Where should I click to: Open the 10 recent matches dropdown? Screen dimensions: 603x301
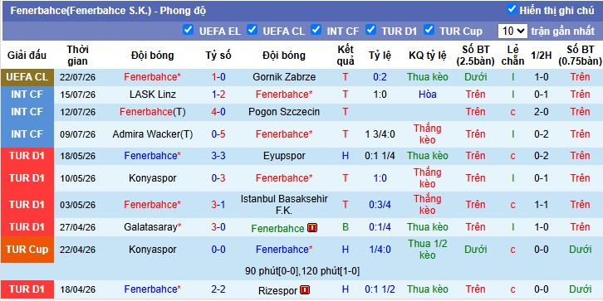[x=512, y=32]
